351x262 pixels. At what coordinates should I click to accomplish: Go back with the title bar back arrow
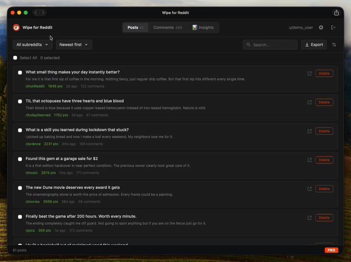[36, 13]
